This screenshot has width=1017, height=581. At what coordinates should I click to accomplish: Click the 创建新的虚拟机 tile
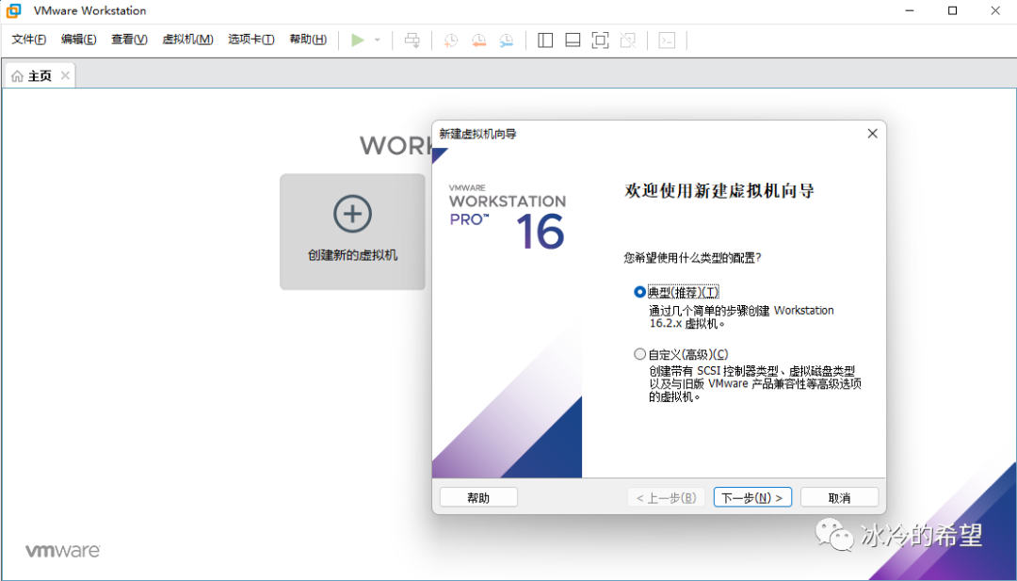click(352, 232)
